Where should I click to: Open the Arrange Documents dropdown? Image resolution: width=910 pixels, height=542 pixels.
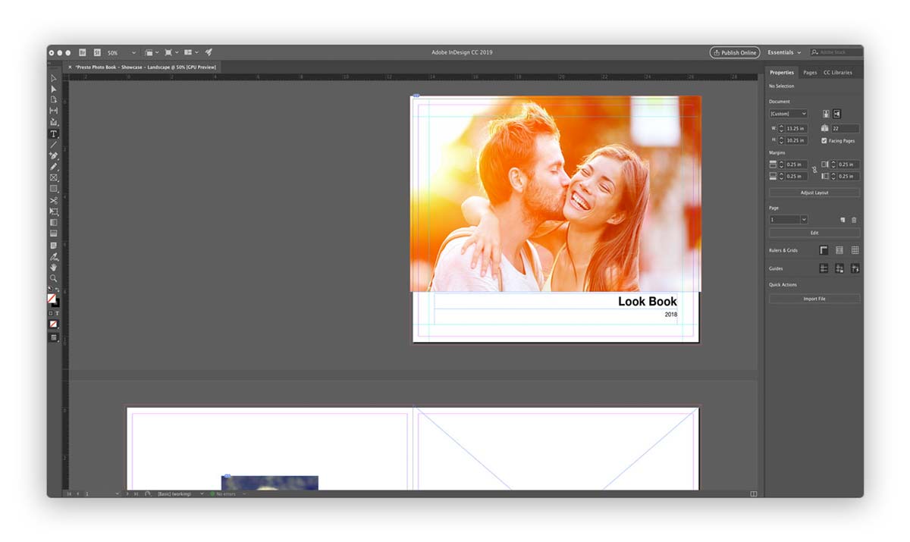pyautogui.click(x=191, y=52)
